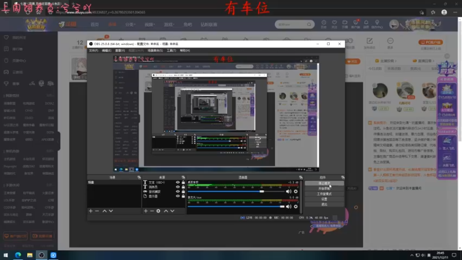
Task: Pop out the scenes dock icon
Action: (139, 177)
